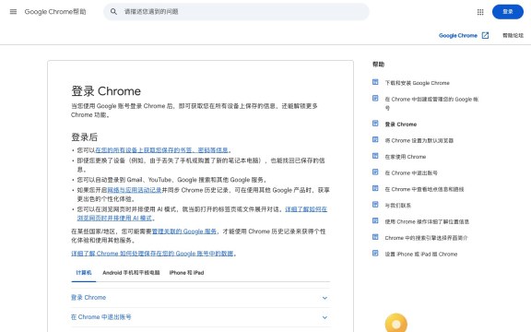Click article icon beside Chrome 中的搜索引擎选择界面简介
This screenshot has height=332, width=531.
point(375,237)
